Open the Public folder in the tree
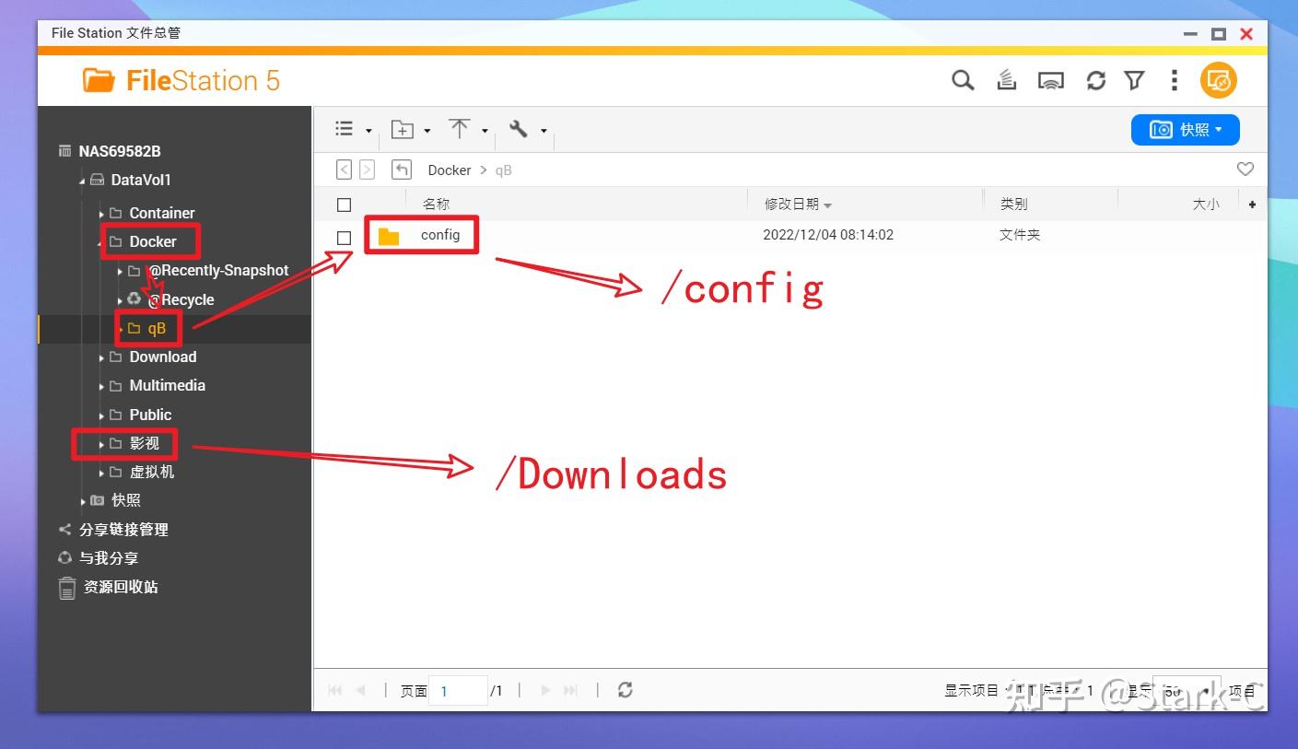The image size is (1298, 749). [151, 415]
